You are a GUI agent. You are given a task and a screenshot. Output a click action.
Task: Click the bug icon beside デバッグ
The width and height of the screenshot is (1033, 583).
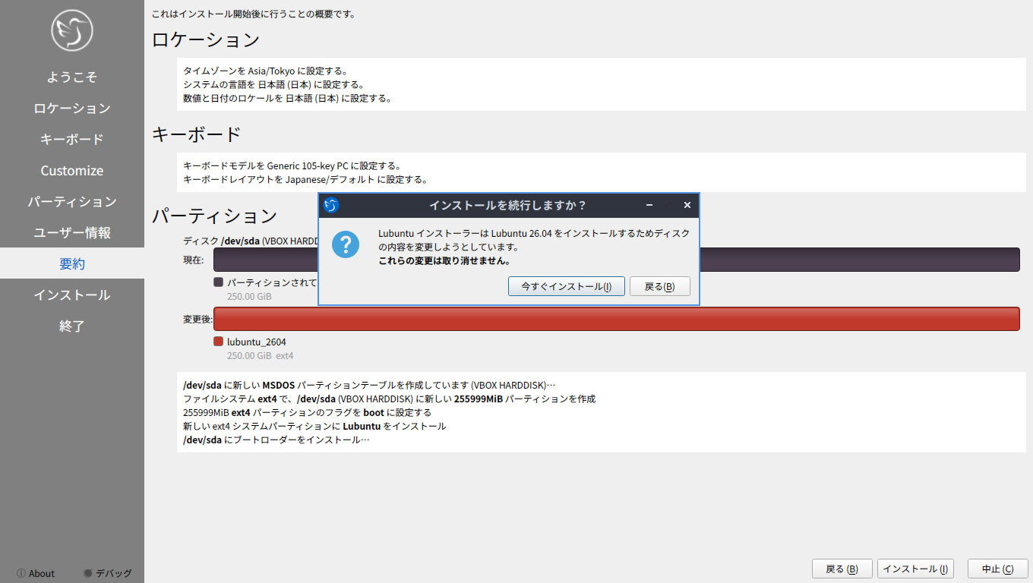point(88,573)
